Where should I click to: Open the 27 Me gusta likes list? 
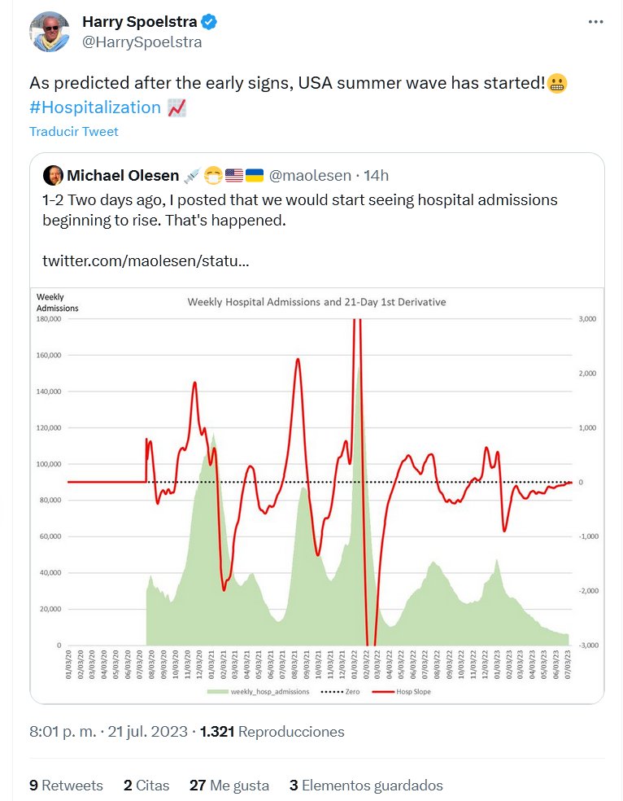[229, 786]
